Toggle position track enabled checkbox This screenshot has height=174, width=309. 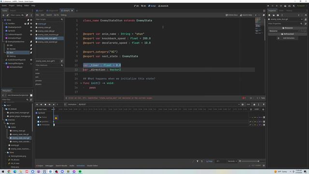click(x=38, y=121)
